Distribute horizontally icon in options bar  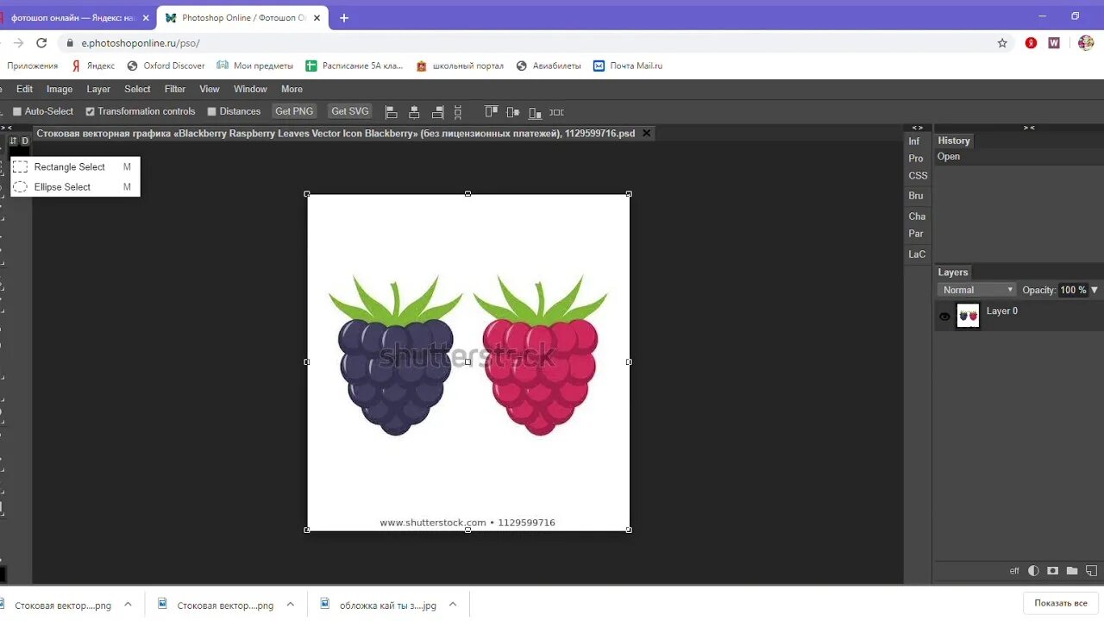(x=556, y=112)
